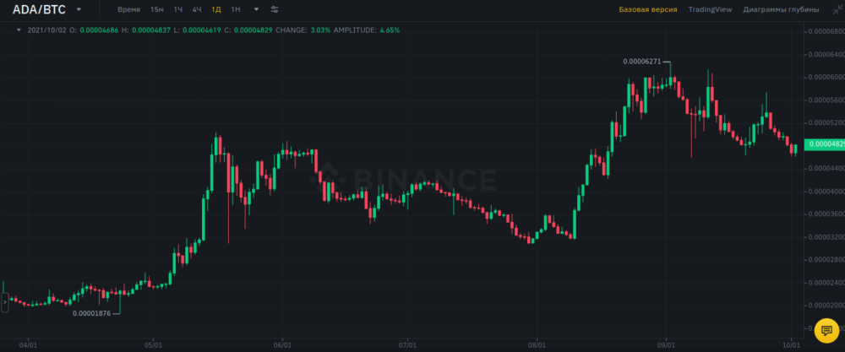Open the chart indicator settings icon
845x352 pixels.
[x=275, y=9]
